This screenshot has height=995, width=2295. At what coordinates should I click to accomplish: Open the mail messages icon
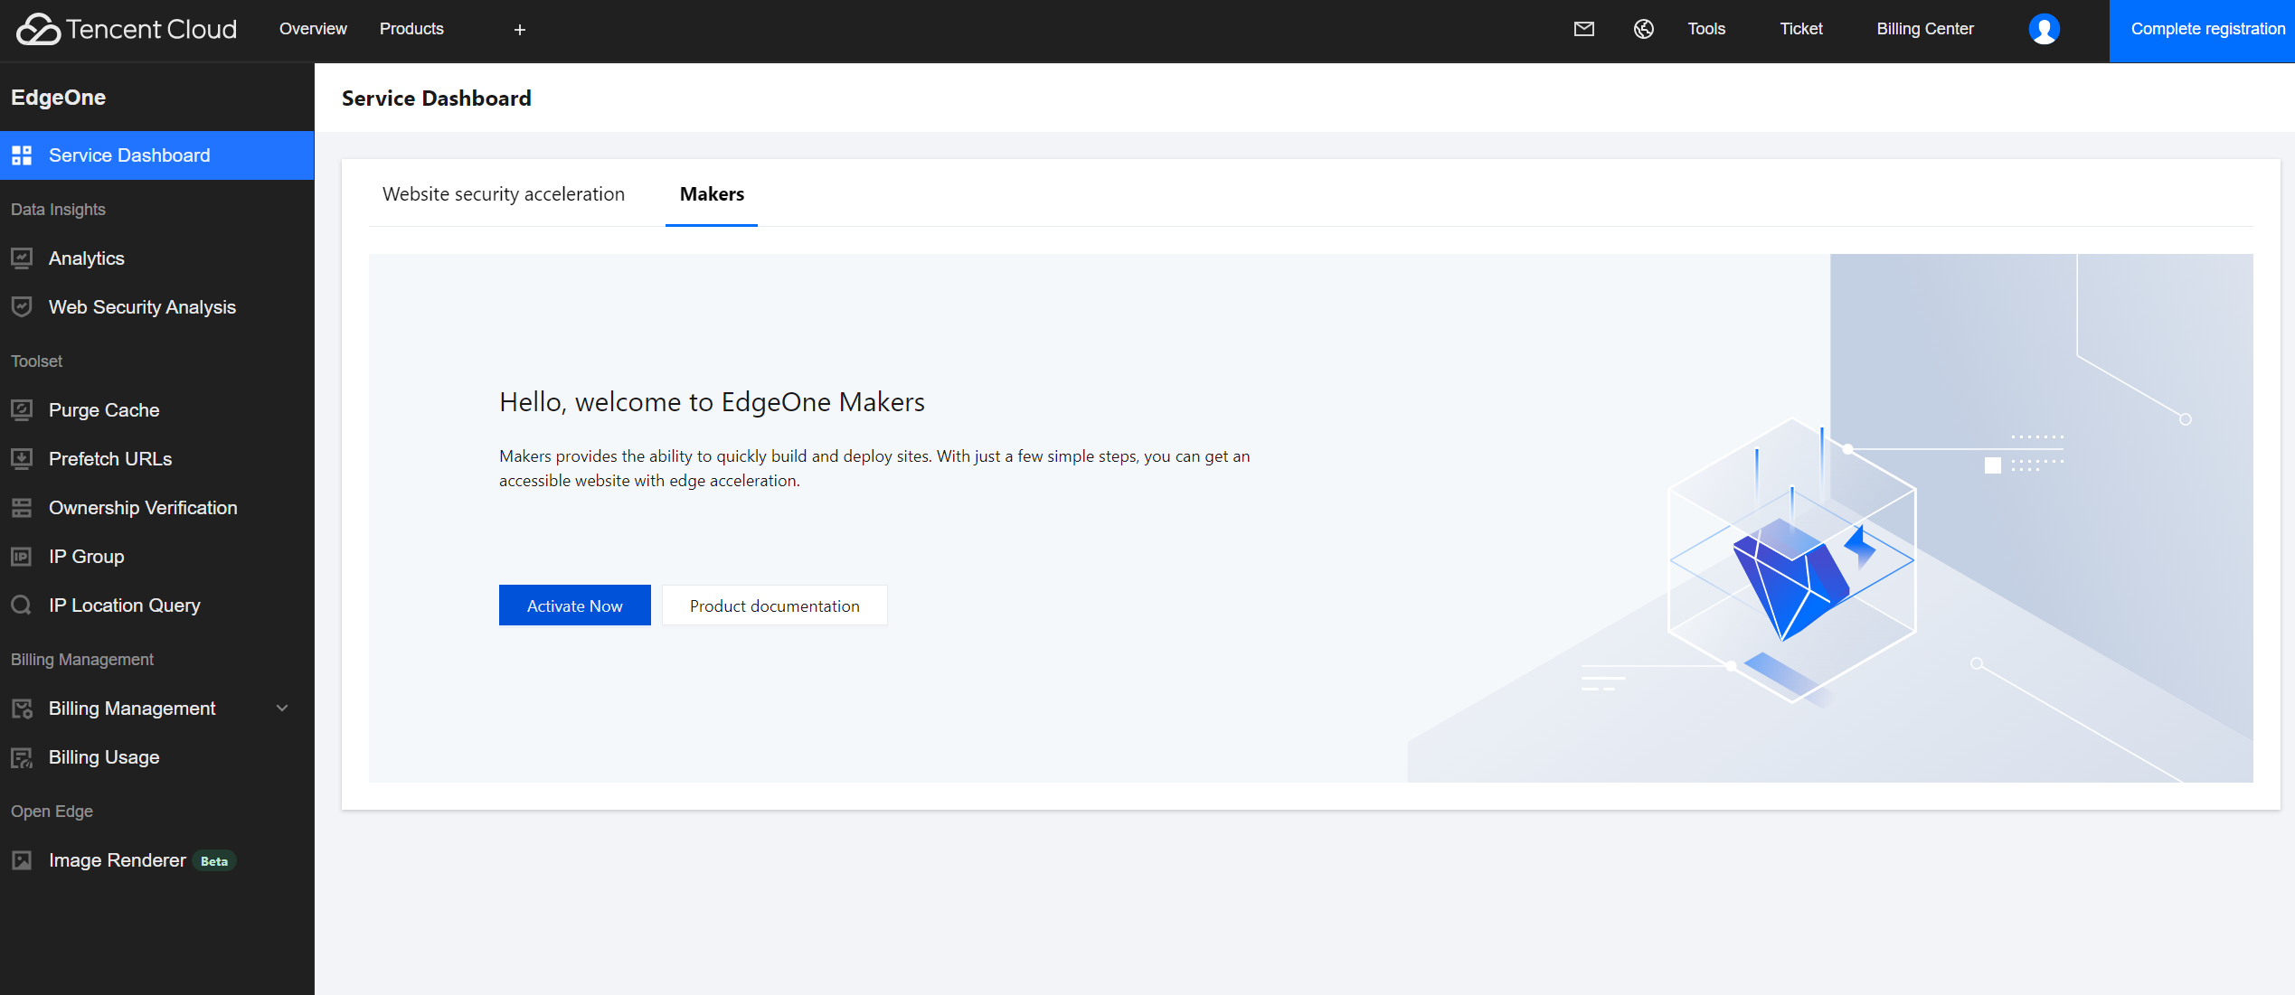pos(1584,29)
